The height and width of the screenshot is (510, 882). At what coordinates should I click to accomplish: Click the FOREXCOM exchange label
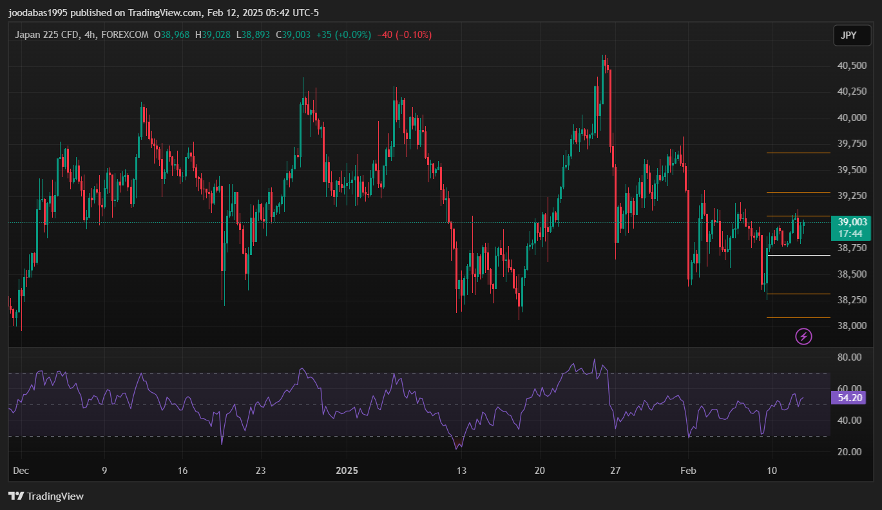tap(125, 35)
